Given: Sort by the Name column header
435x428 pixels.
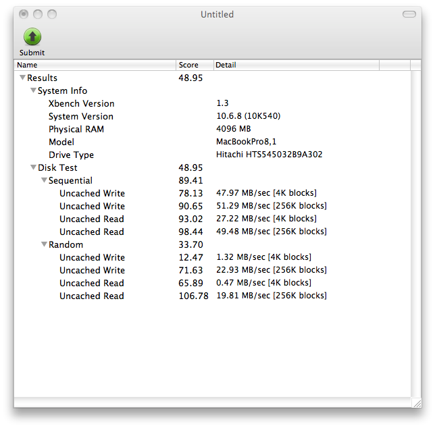Looking at the screenshot, I should click(x=95, y=65).
